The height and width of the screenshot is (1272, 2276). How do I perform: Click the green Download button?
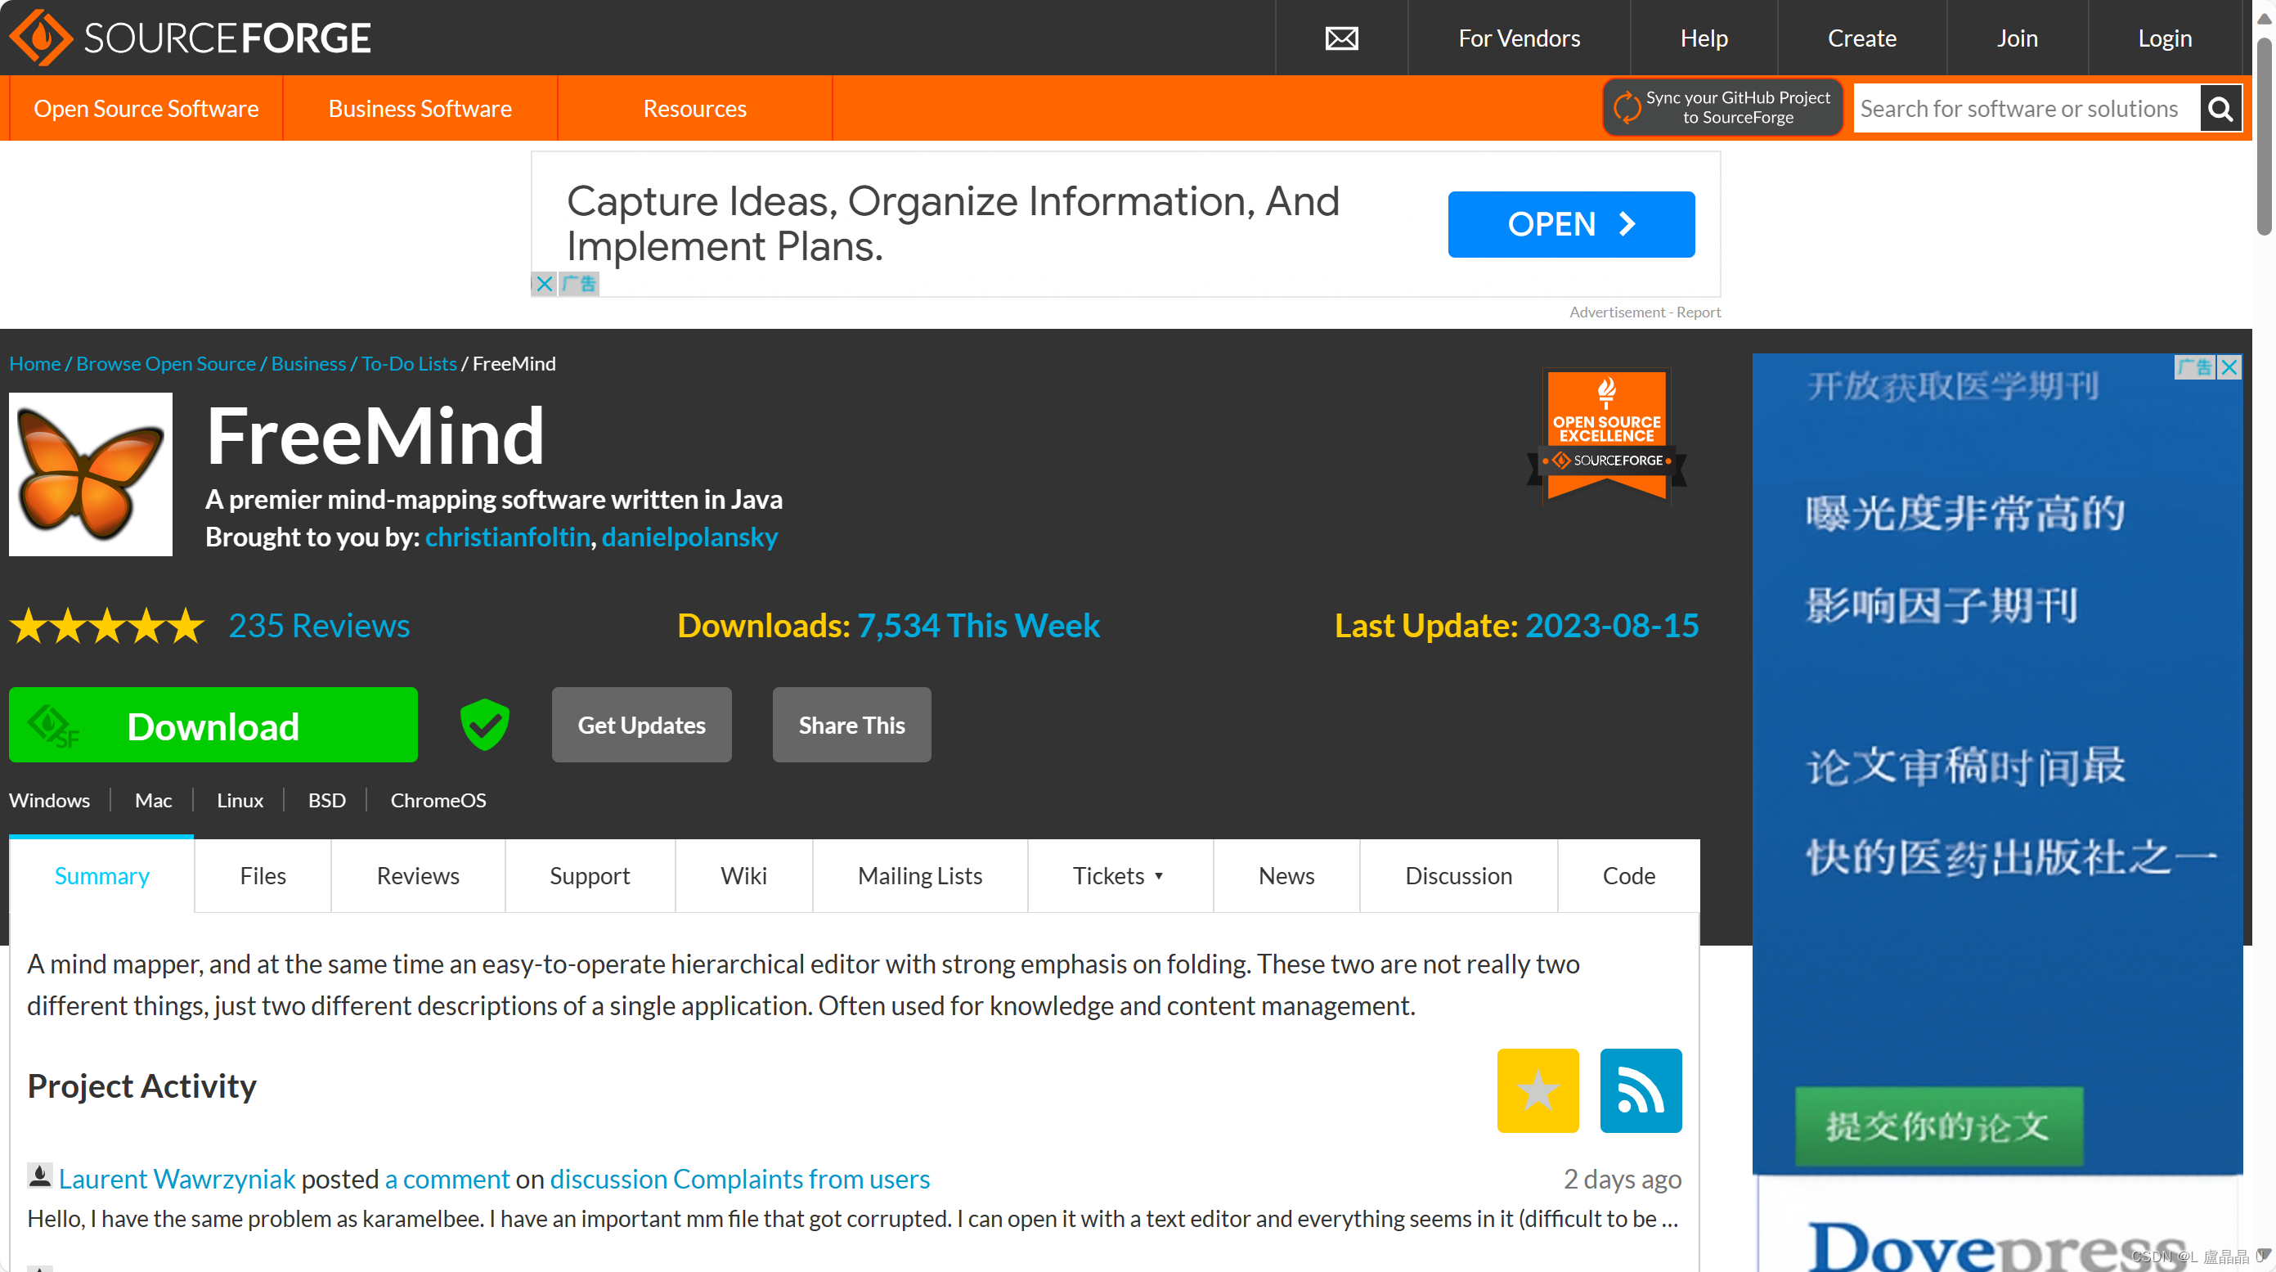213,725
